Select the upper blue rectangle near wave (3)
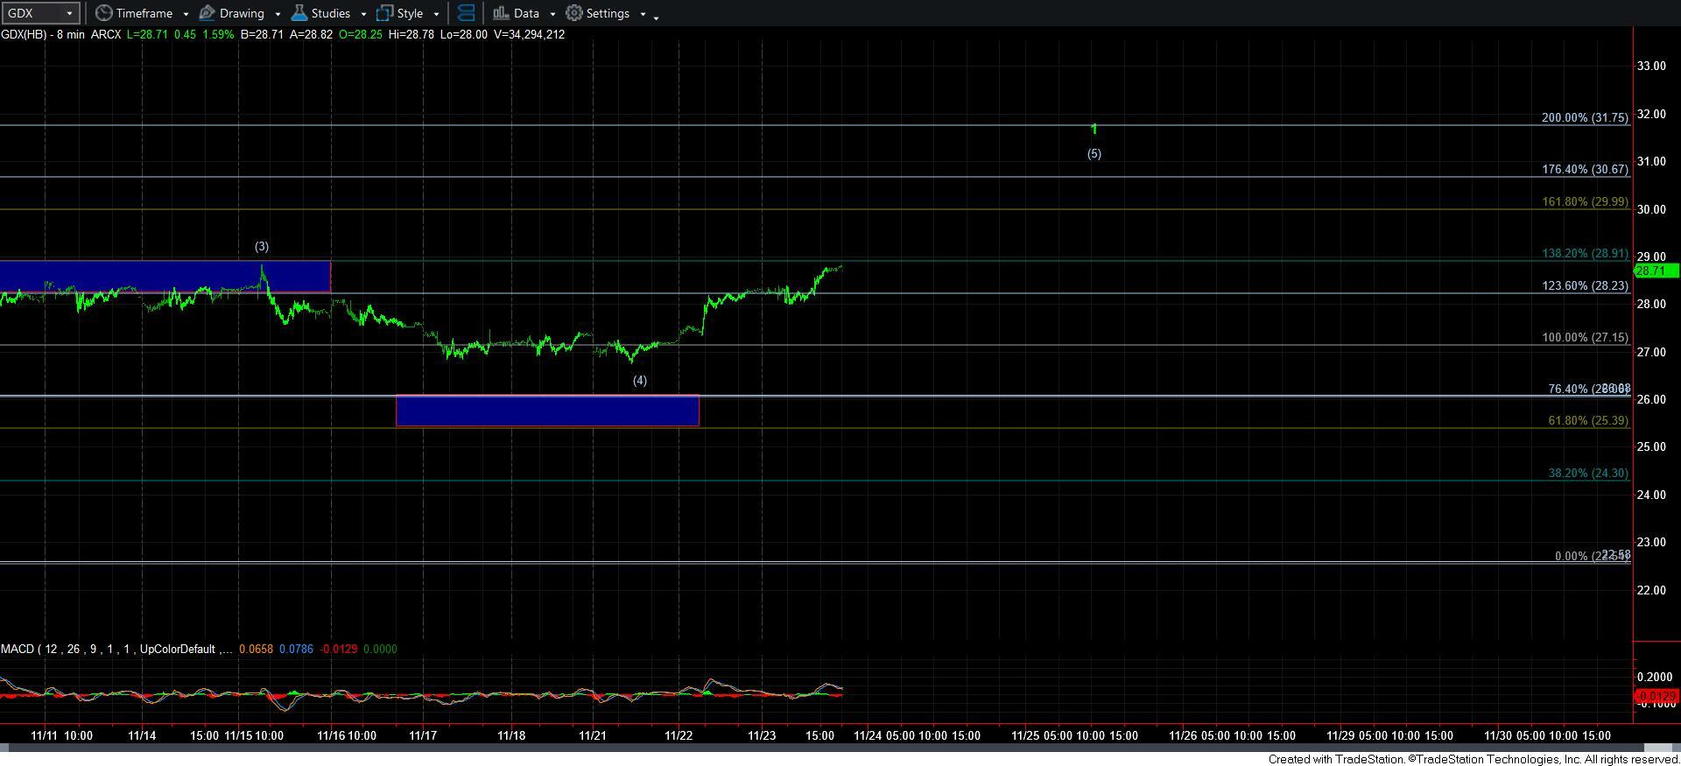This screenshot has width=1681, height=766. pyautogui.click(x=165, y=276)
